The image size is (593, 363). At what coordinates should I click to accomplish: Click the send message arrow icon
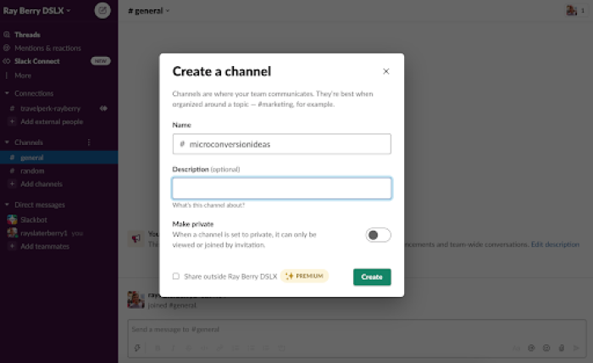click(576, 348)
